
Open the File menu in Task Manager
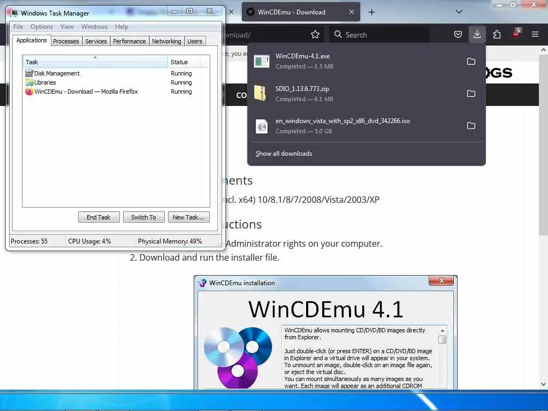(x=18, y=27)
